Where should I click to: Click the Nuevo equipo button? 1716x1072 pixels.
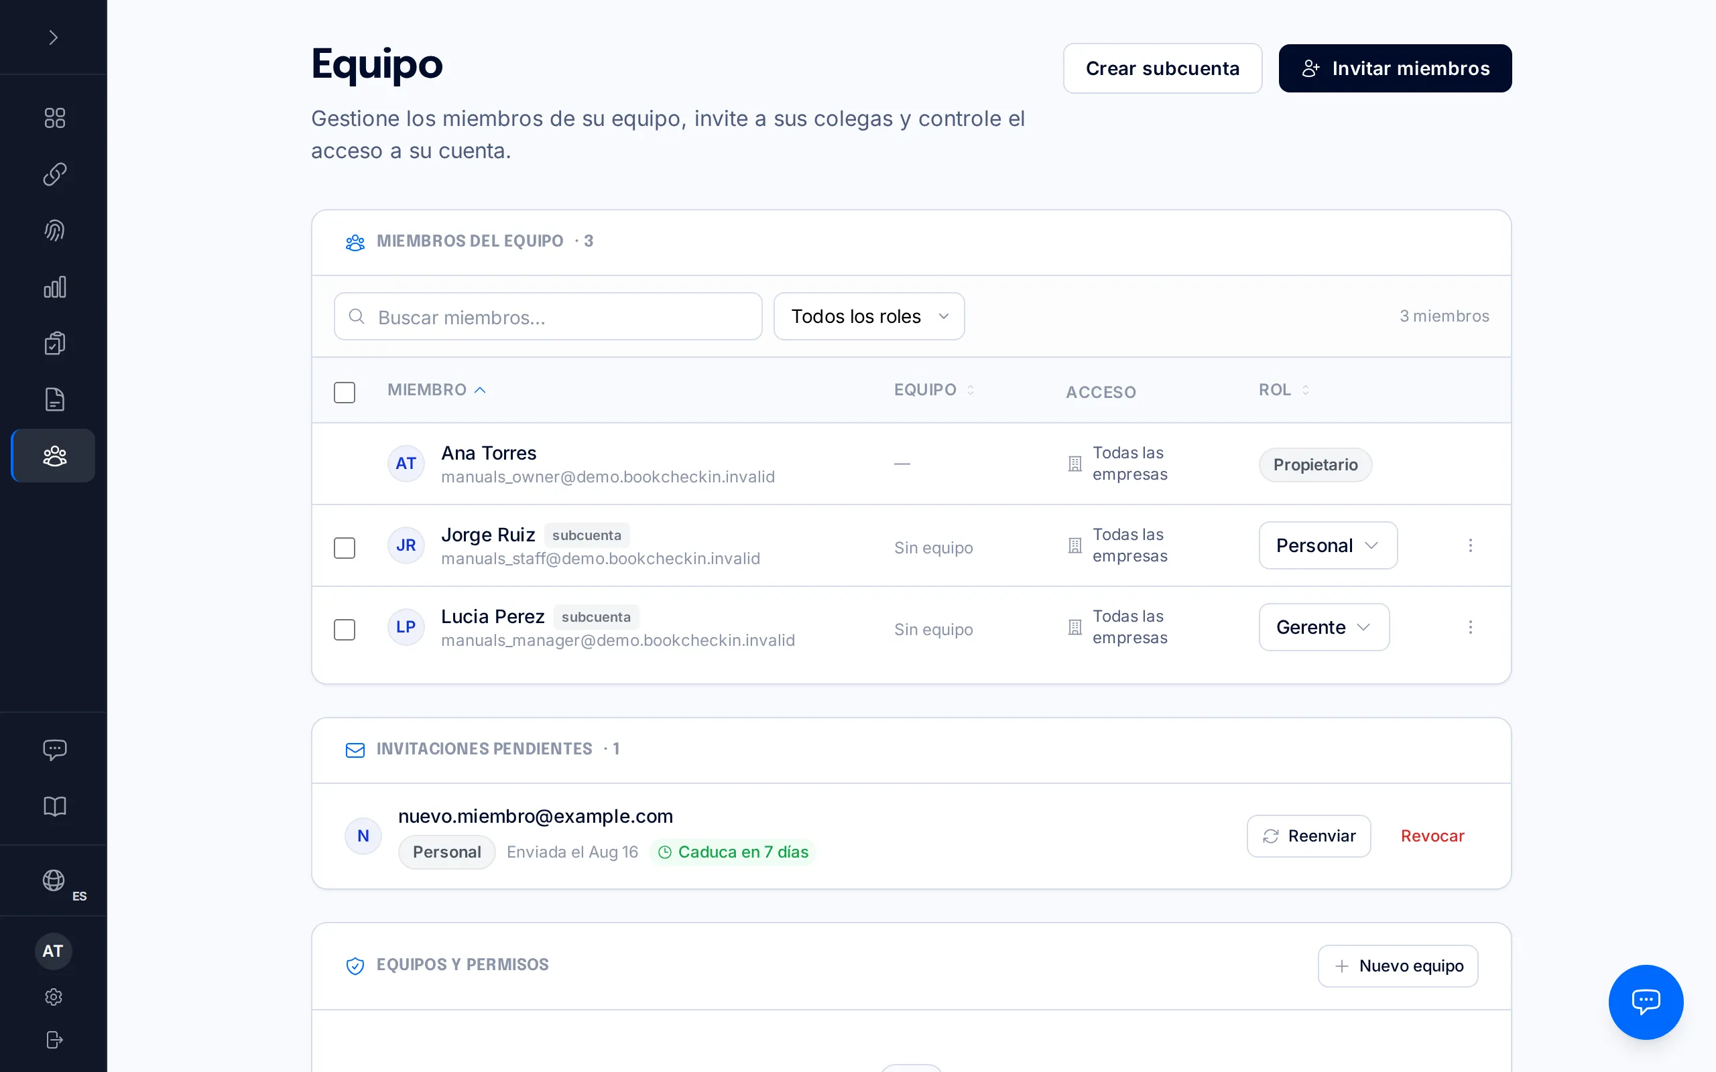[x=1398, y=965]
